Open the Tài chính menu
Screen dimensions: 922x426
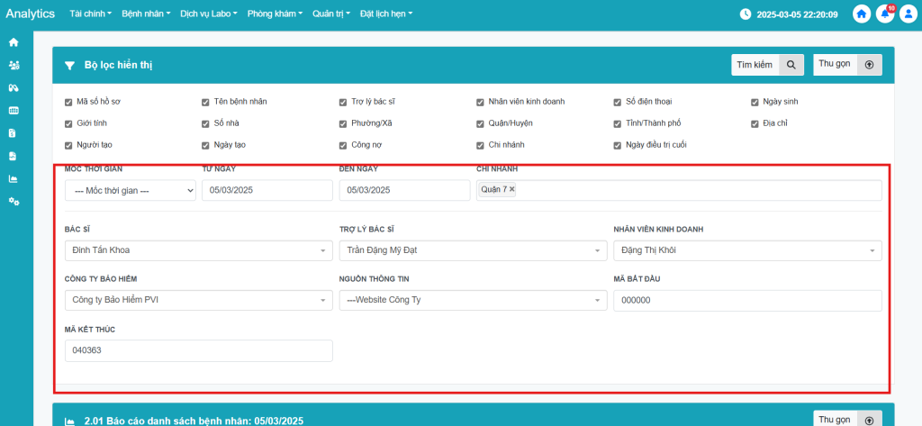(x=90, y=14)
